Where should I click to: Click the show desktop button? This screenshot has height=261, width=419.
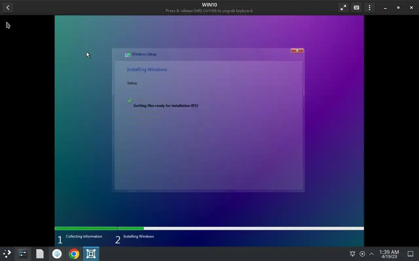click(x=410, y=254)
